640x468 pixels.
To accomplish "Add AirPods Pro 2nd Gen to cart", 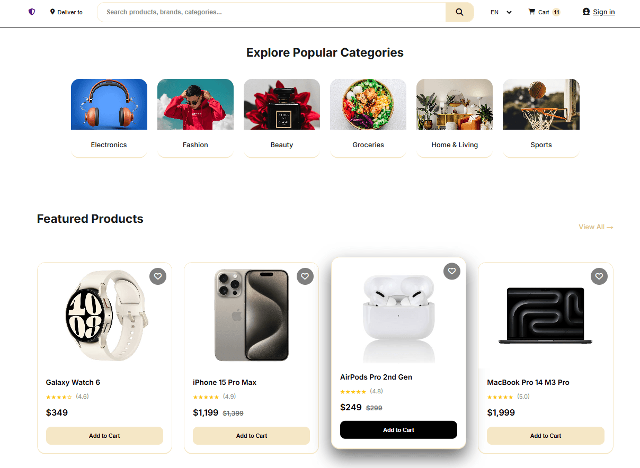I will coord(398,430).
